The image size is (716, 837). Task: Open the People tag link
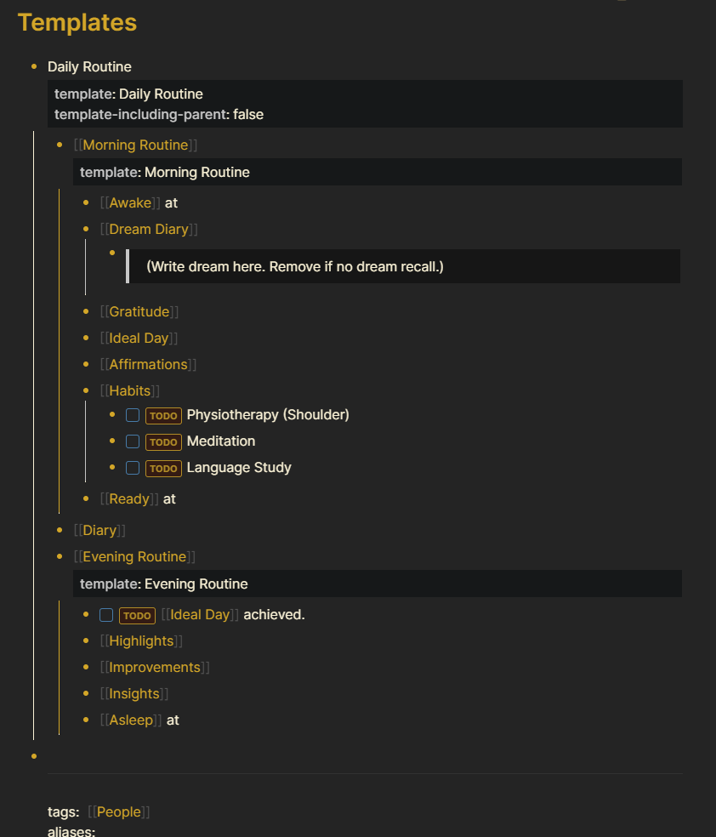119,811
